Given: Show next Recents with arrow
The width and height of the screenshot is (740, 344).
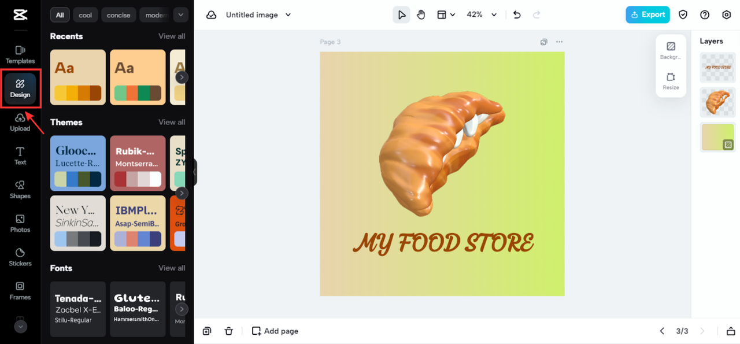Looking at the screenshot, I should pos(182,77).
